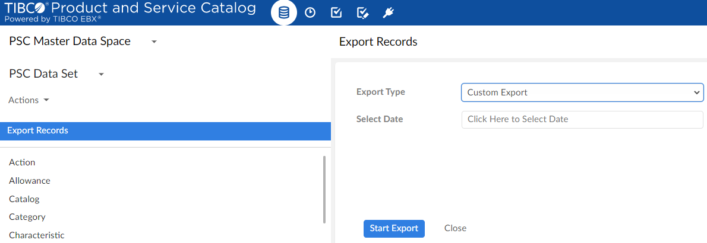707x243 pixels.
Task: Open the clock-shaped Data Spaces icon
Action: pos(310,12)
